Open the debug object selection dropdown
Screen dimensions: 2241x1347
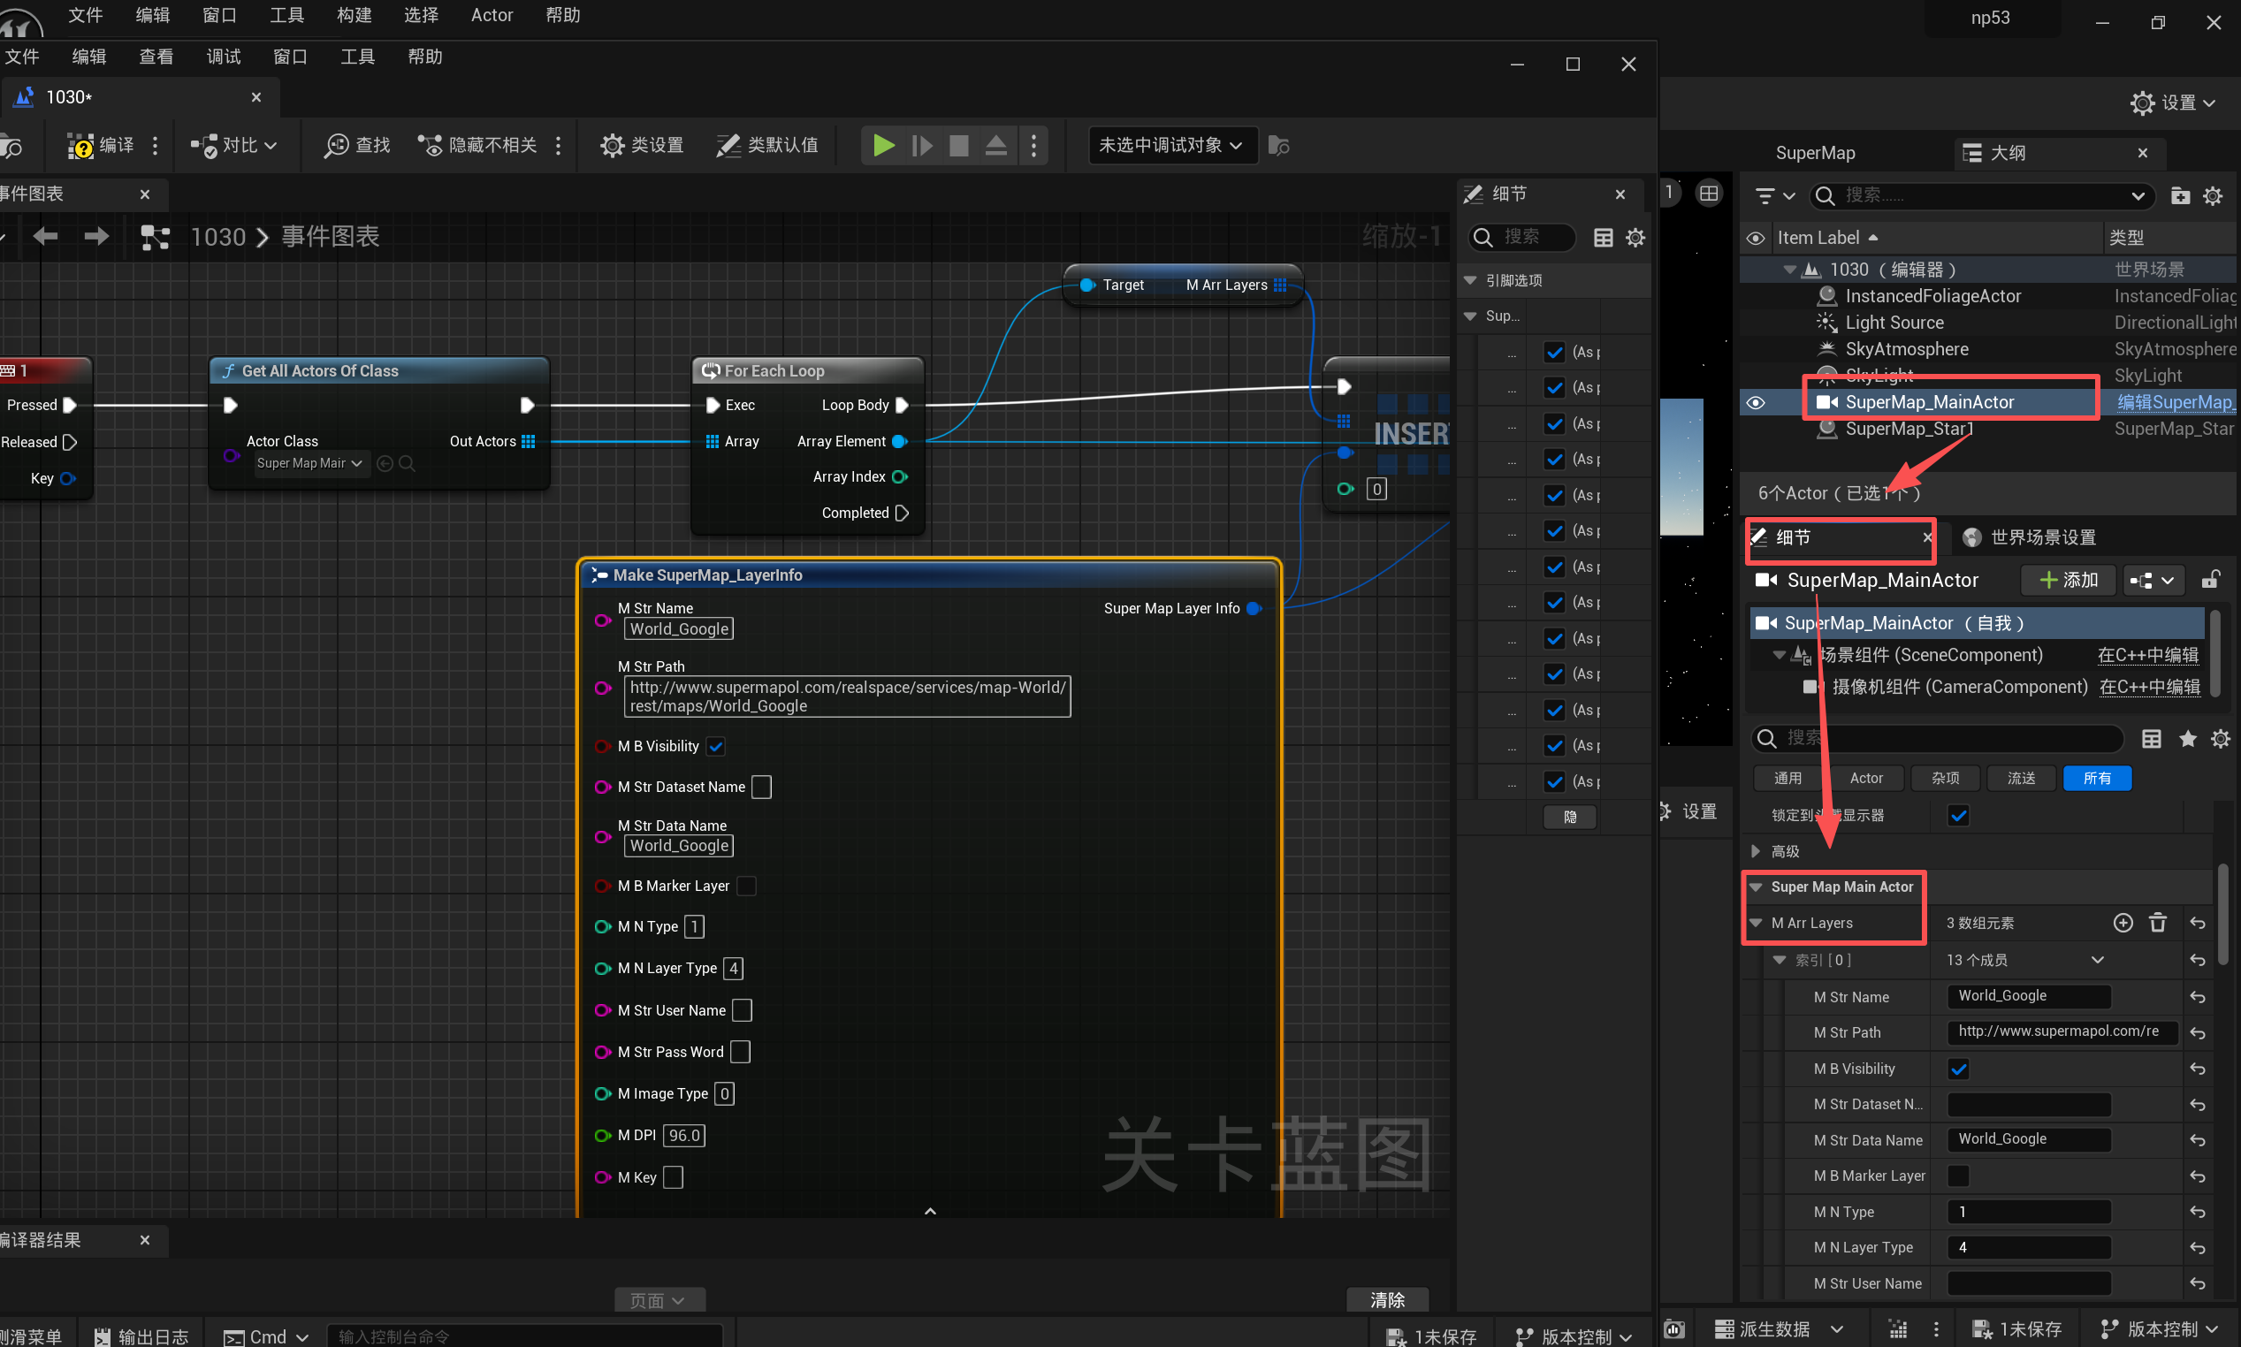tap(1170, 145)
